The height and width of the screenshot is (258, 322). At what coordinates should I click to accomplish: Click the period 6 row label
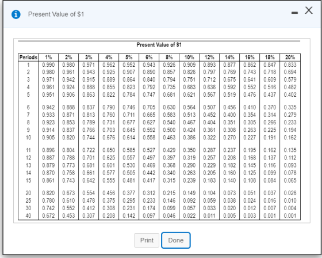point(28,107)
